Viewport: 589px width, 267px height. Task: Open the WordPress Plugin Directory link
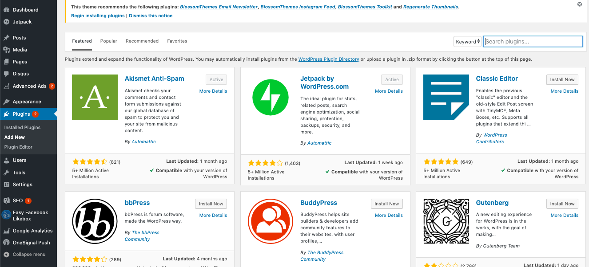click(x=329, y=59)
